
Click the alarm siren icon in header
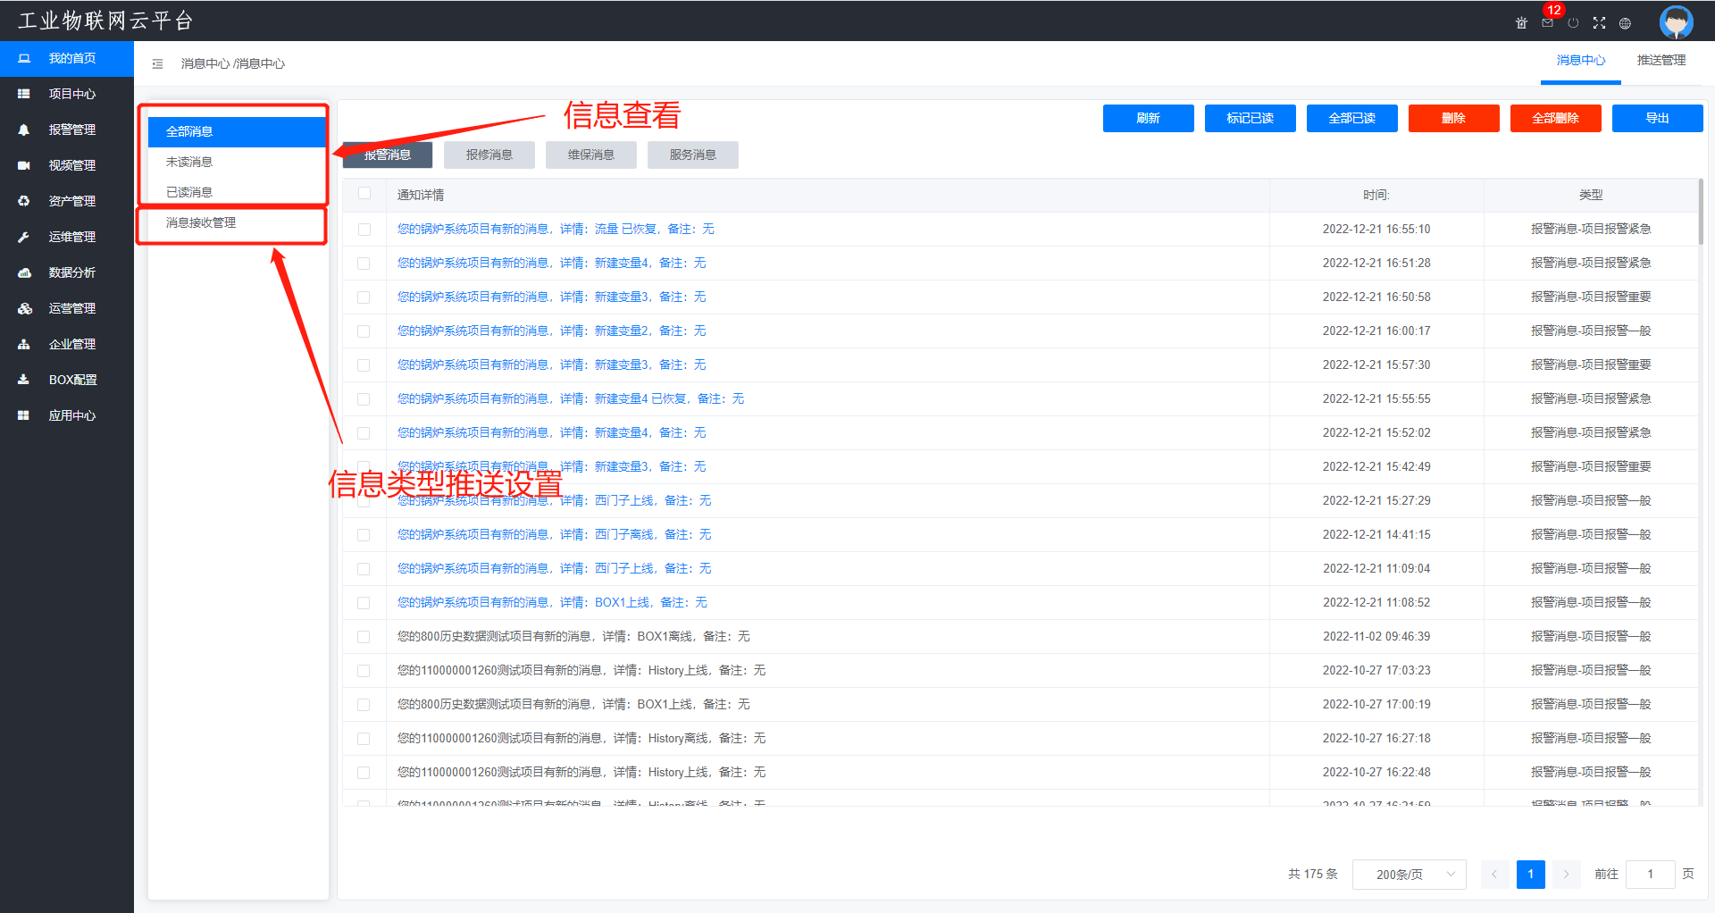pyautogui.click(x=1521, y=23)
